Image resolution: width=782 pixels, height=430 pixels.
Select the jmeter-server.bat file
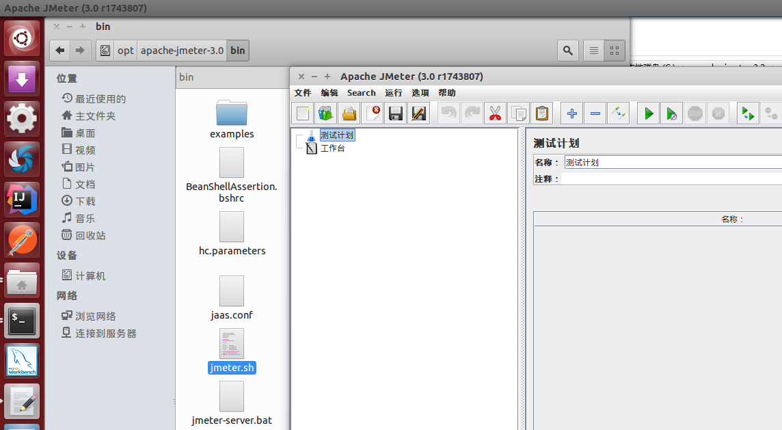(232, 403)
